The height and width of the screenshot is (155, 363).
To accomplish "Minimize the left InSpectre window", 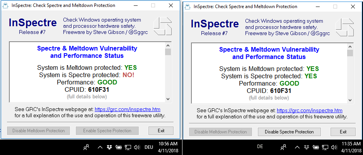I will click(x=135, y=5).
